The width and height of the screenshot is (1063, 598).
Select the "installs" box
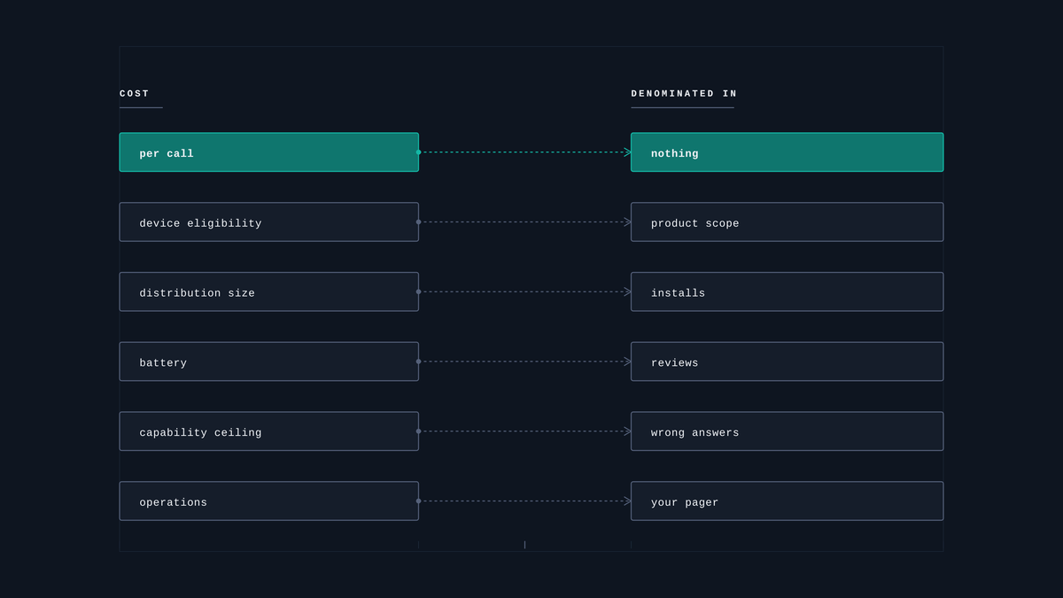(x=788, y=292)
